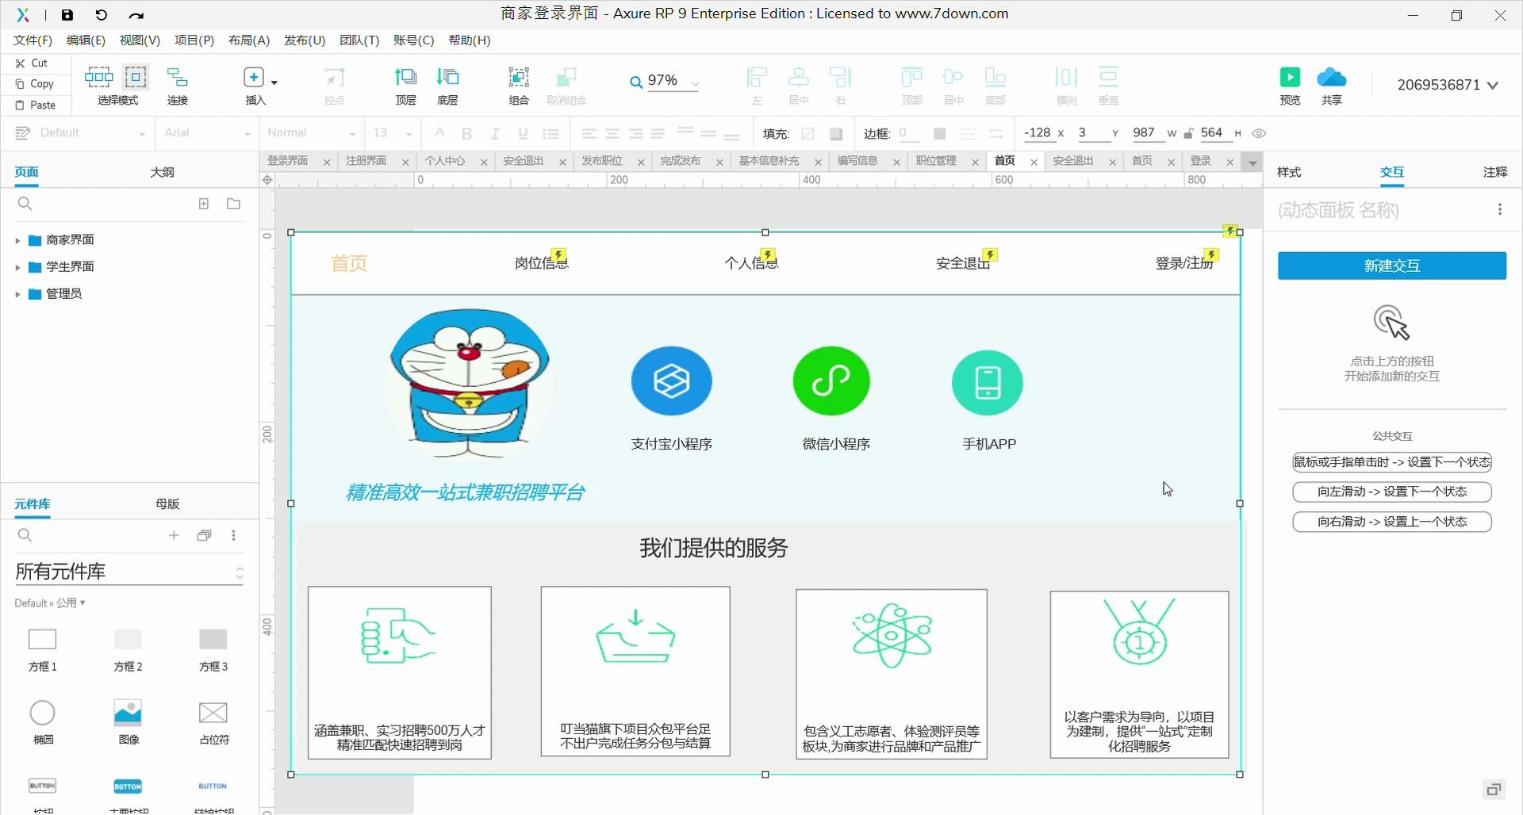Click the Save disk icon in title bar

[x=67, y=14]
